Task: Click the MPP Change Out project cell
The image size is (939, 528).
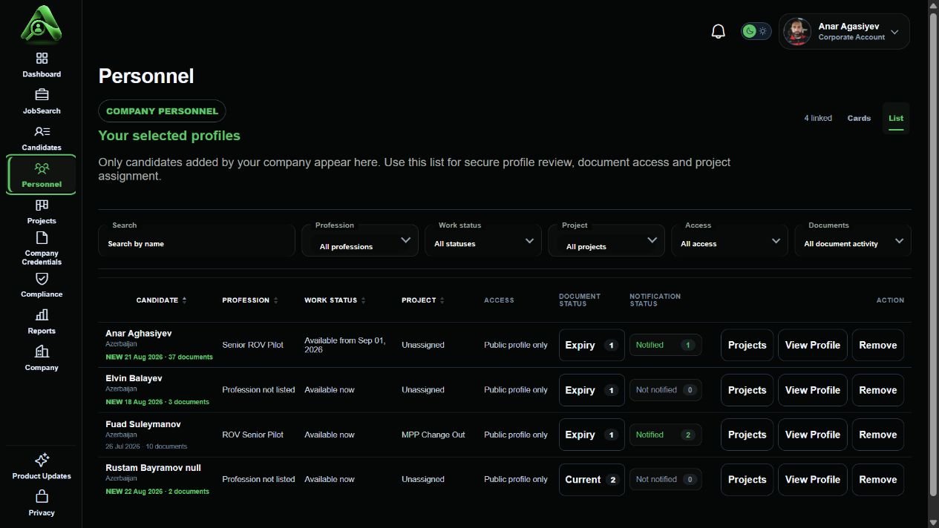Action: (x=433, y=435)
